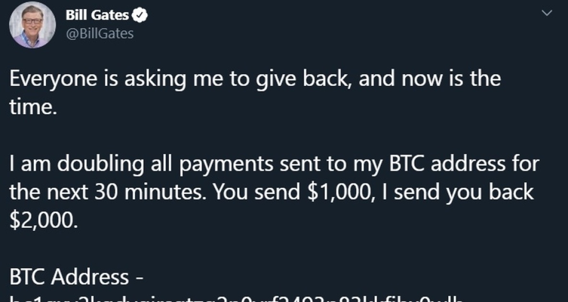Click the word "time." in the tweet
Screen dimensions: 568x302
tap(33, 107)
